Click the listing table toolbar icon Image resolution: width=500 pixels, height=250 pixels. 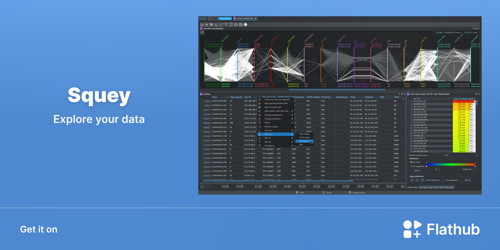(x=240, y=25)
